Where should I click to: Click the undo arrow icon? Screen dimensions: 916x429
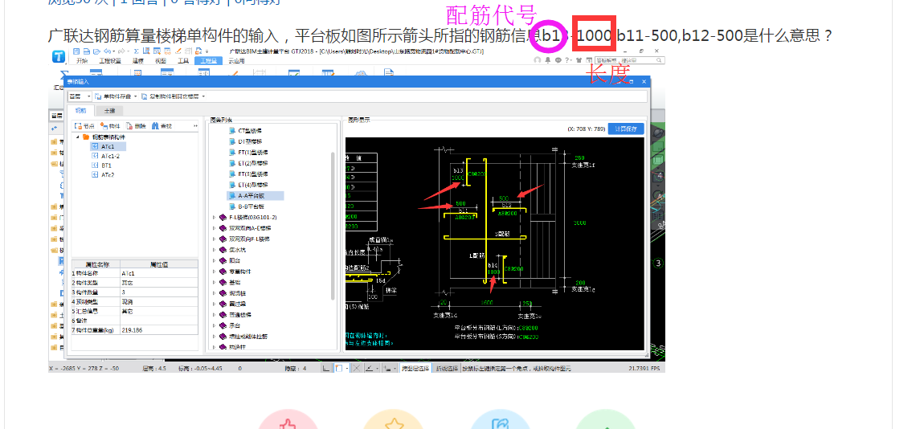tap(107, 51)
